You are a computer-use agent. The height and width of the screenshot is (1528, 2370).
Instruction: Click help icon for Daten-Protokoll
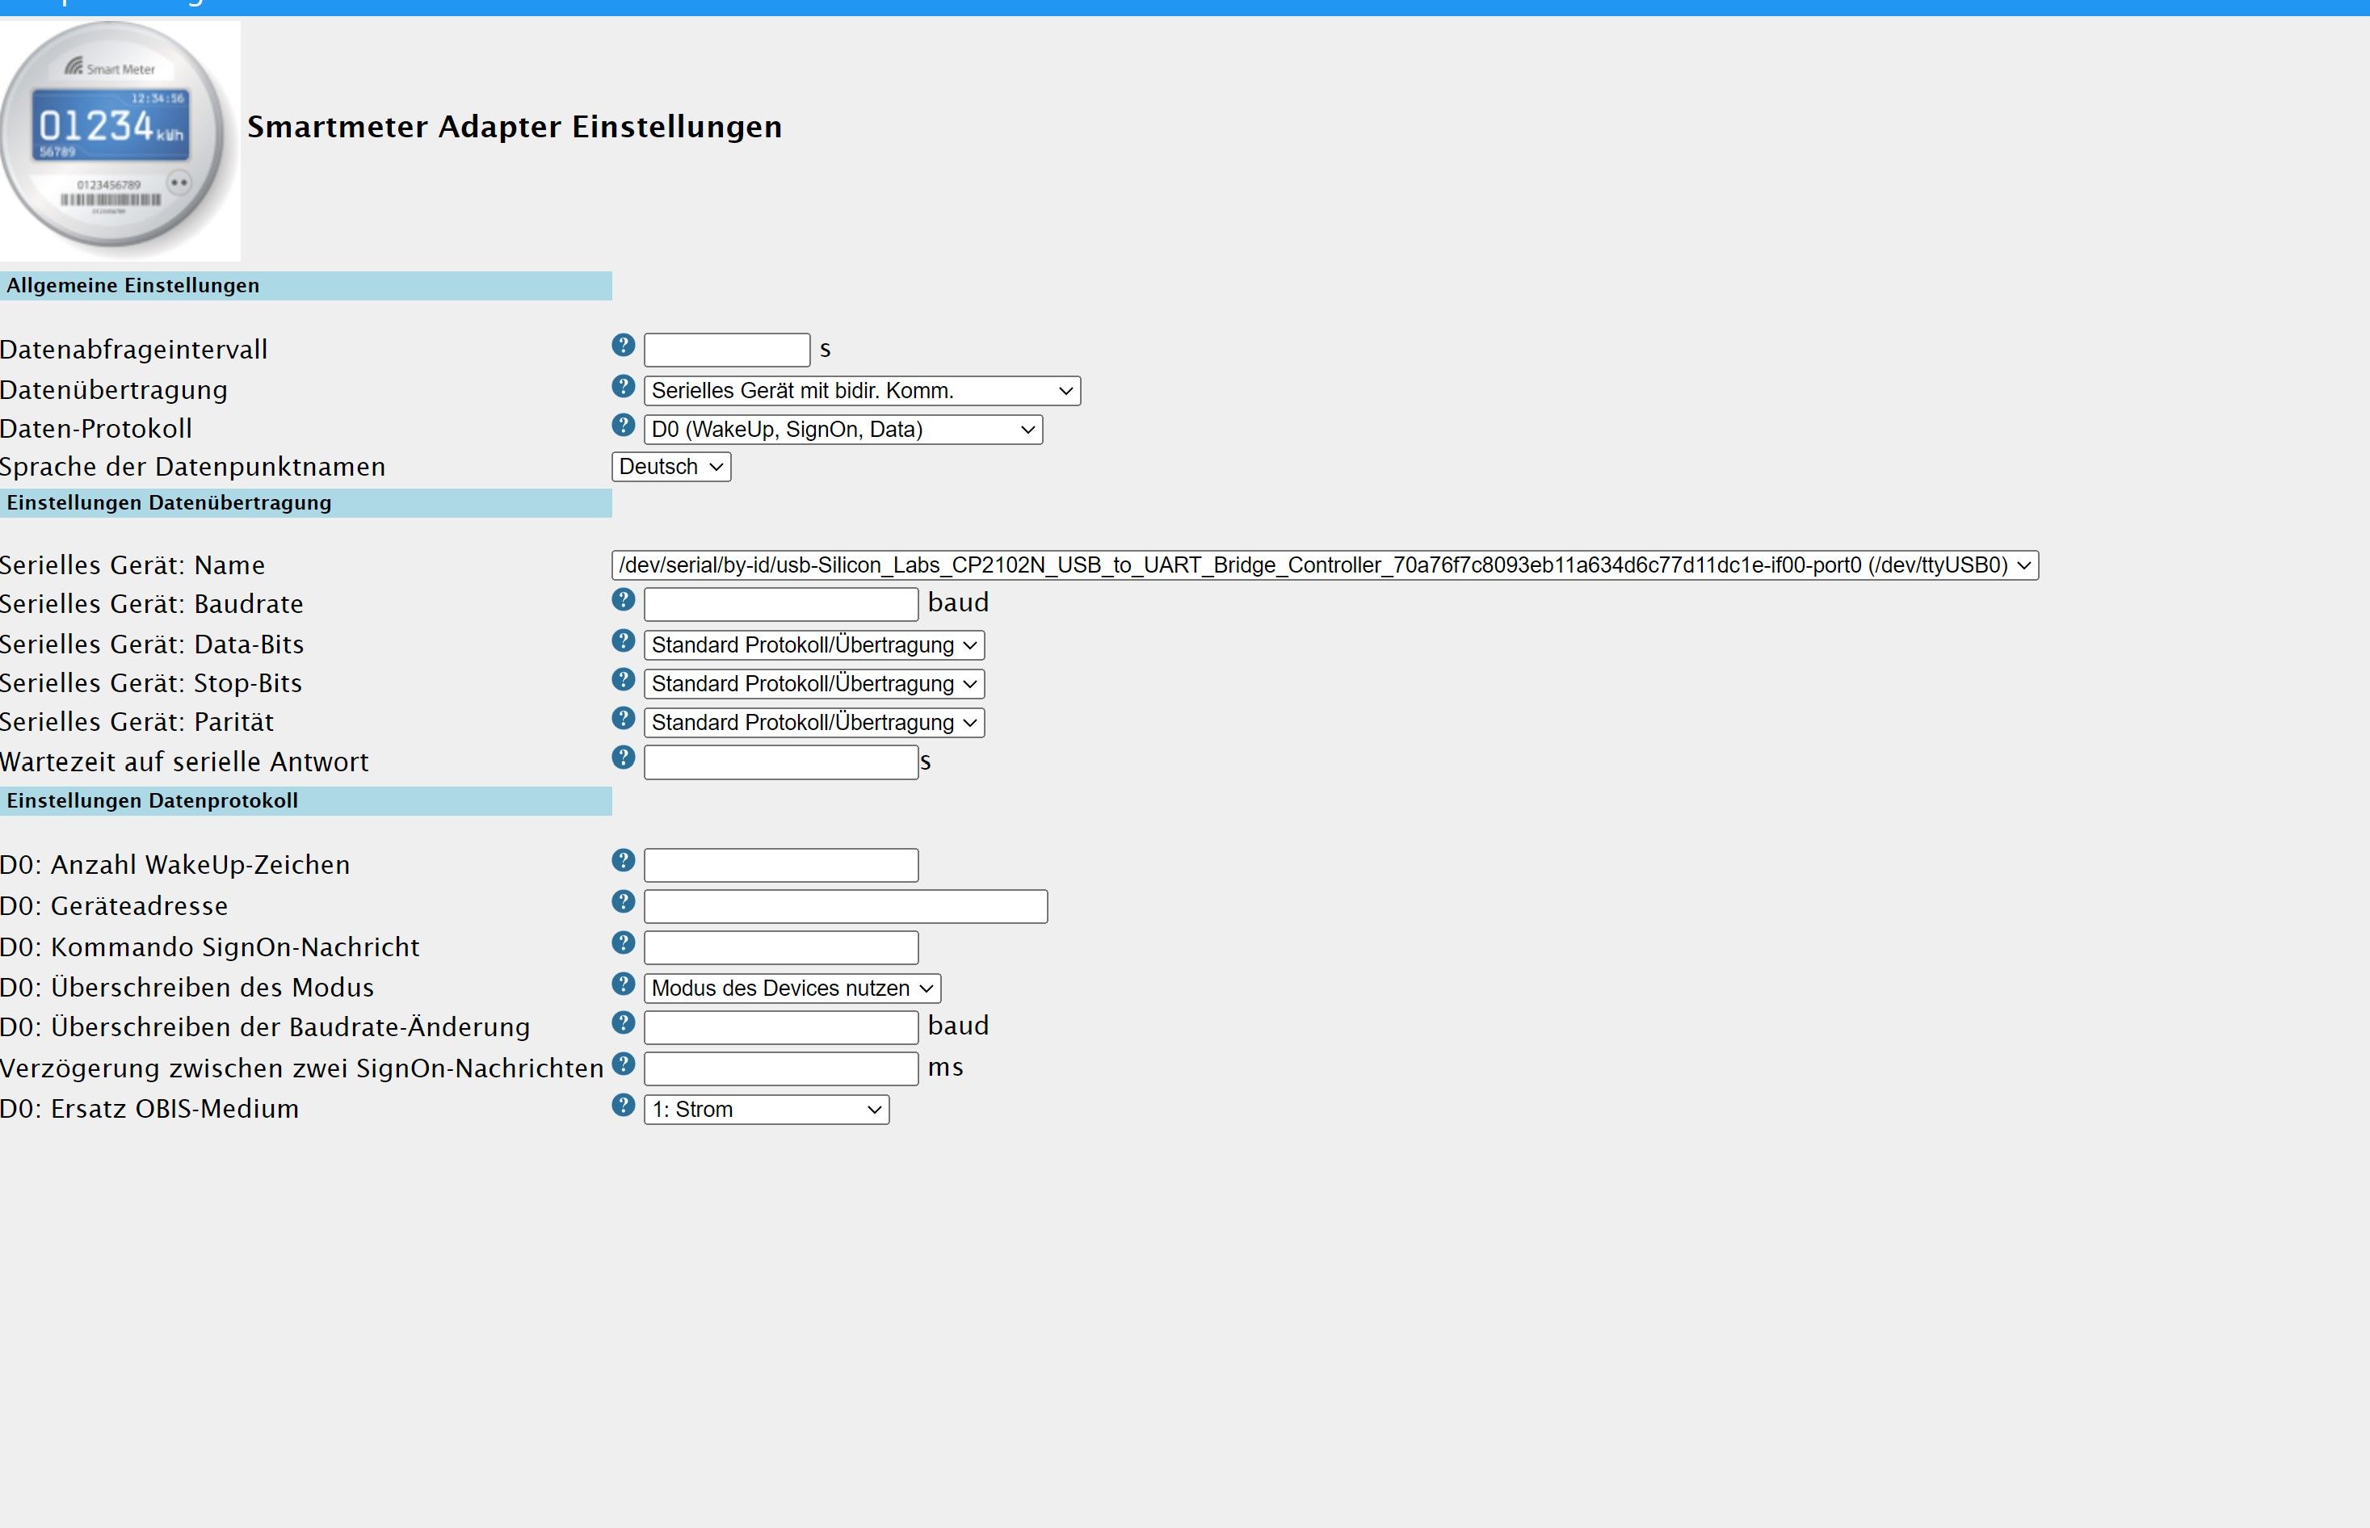pos(622,425)
